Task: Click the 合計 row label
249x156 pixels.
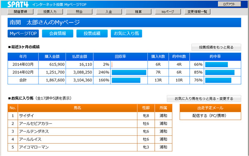Action: tap(23, 80)
